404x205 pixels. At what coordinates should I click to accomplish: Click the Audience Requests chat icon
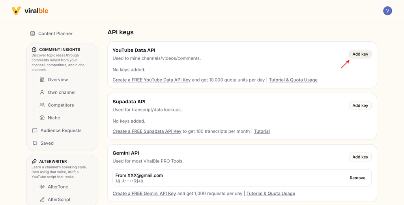pos(35,130)
